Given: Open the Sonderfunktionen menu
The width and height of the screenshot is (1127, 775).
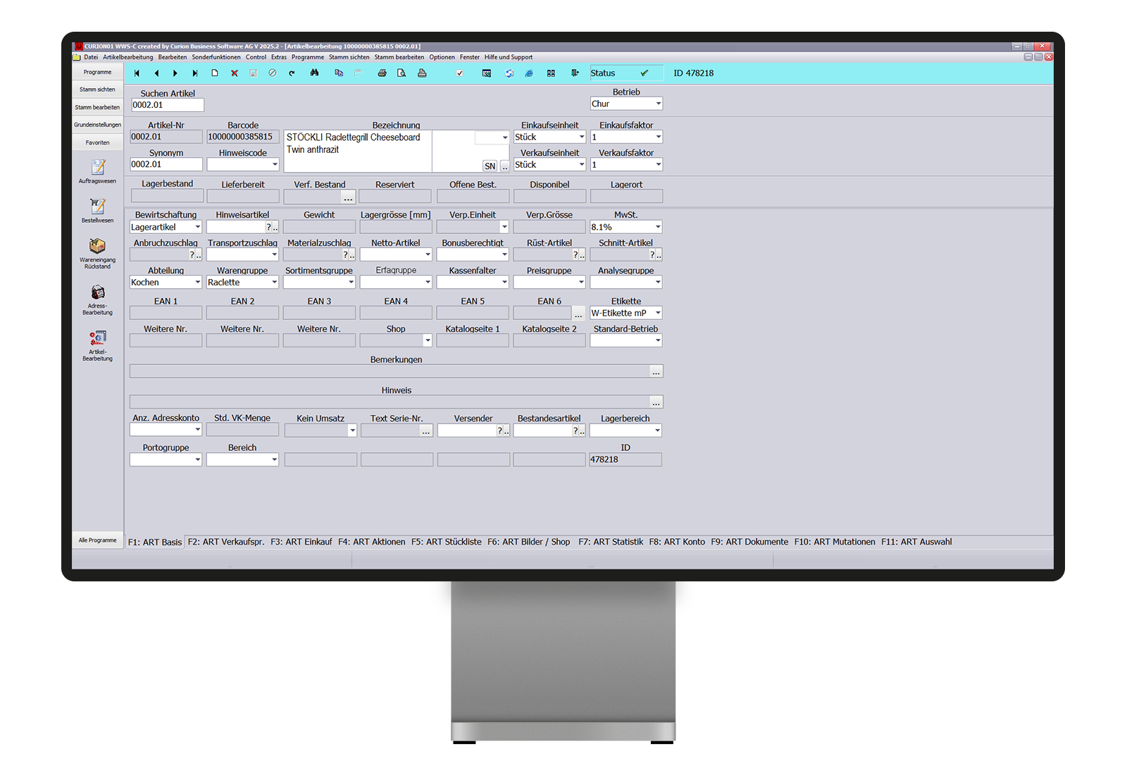Looking at the screenshot, I should (x=216, y=57).
